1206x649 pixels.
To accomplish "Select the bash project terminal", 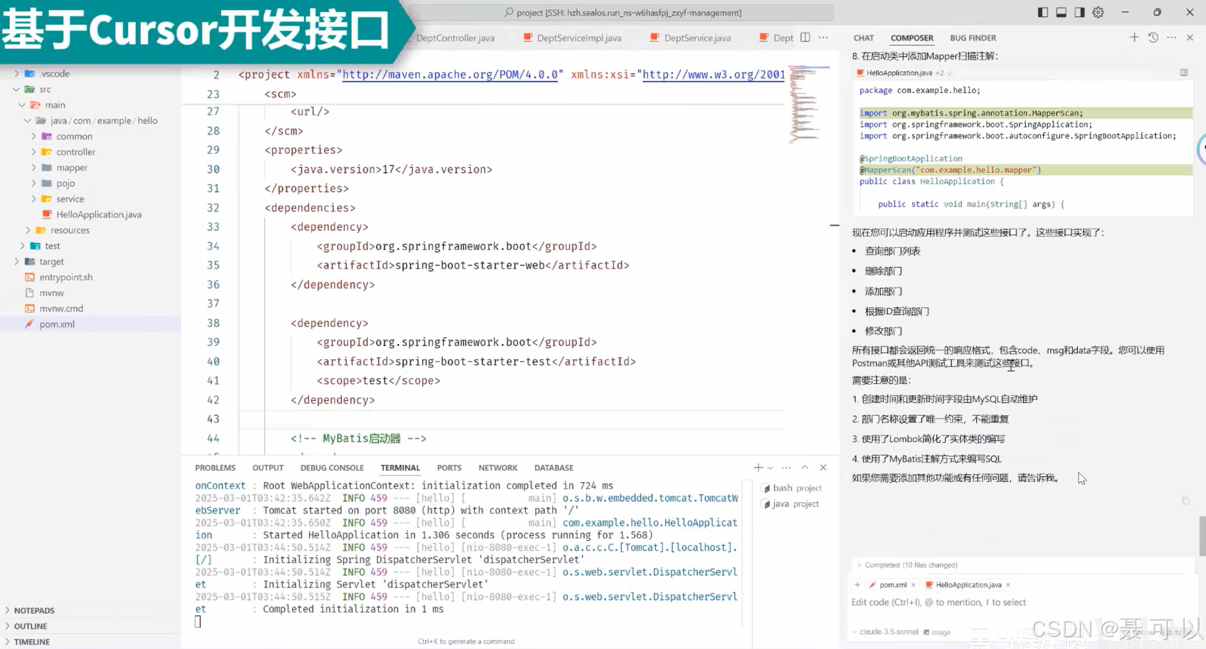I will click(791, 488).
